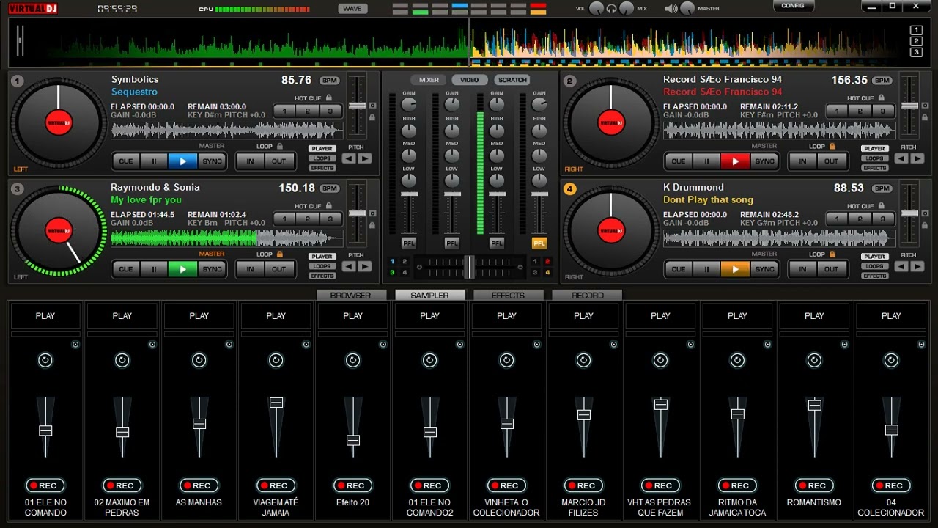Click deck 3 waveform overview strip

point(226,239)
